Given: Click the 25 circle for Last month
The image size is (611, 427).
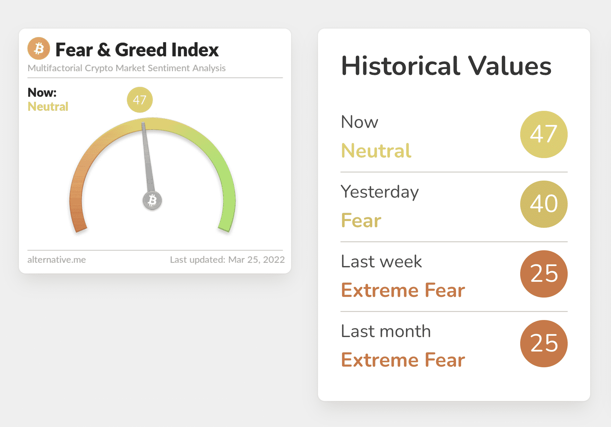Looking at the screenshot, I should coord(544,343).
